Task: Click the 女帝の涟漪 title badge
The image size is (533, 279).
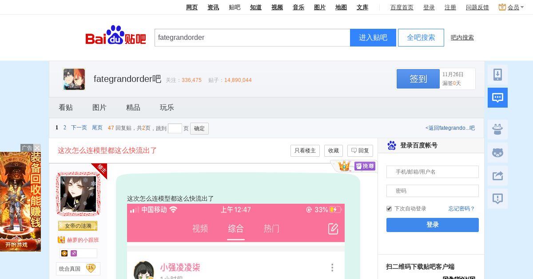Action: click(78, 226)
